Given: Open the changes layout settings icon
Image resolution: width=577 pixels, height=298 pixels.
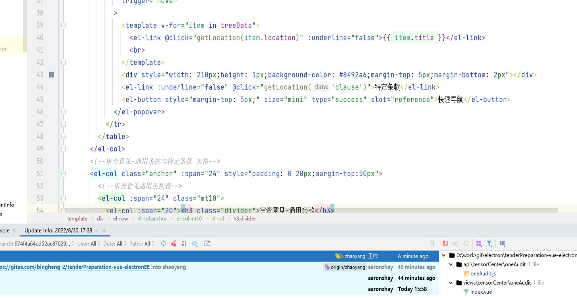Looking at the screenshot, I should pos(503,244).
